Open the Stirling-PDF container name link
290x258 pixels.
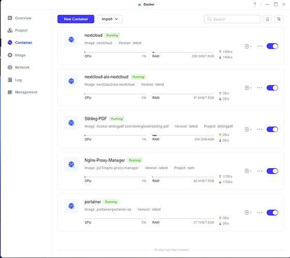[x=96, y=119]
